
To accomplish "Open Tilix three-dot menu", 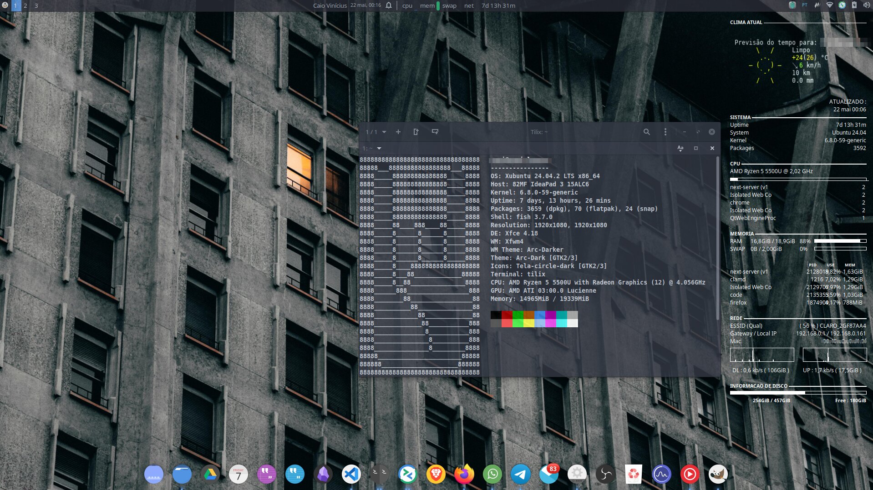I will point(665,132).
